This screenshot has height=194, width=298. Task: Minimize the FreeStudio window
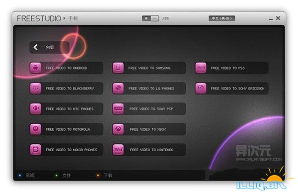(x=271, y=19)
